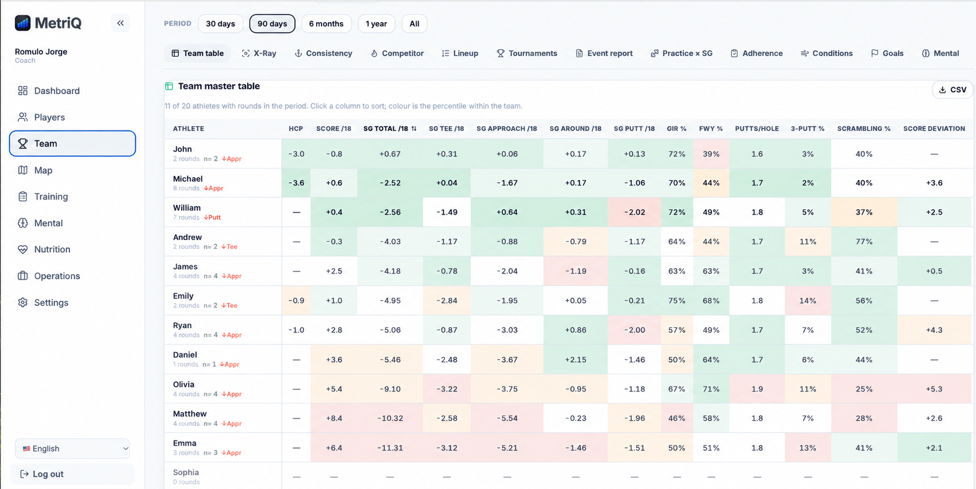This screenshot has width=976, height=489.
Task: Select the 1 year period
Action: pyautogui.click(x=376, y=24)
